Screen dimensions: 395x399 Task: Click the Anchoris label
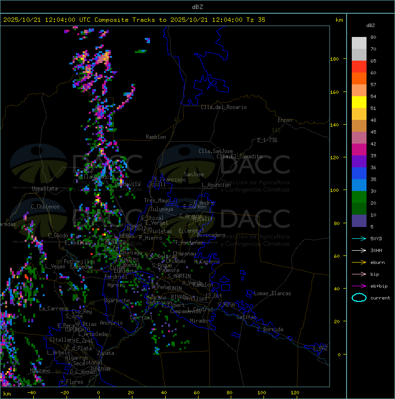[x=111, y=323]
